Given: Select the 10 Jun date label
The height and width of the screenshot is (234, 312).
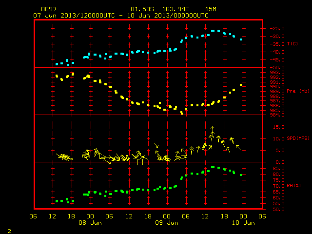Looking at the screenshot, I should point(243,223).
